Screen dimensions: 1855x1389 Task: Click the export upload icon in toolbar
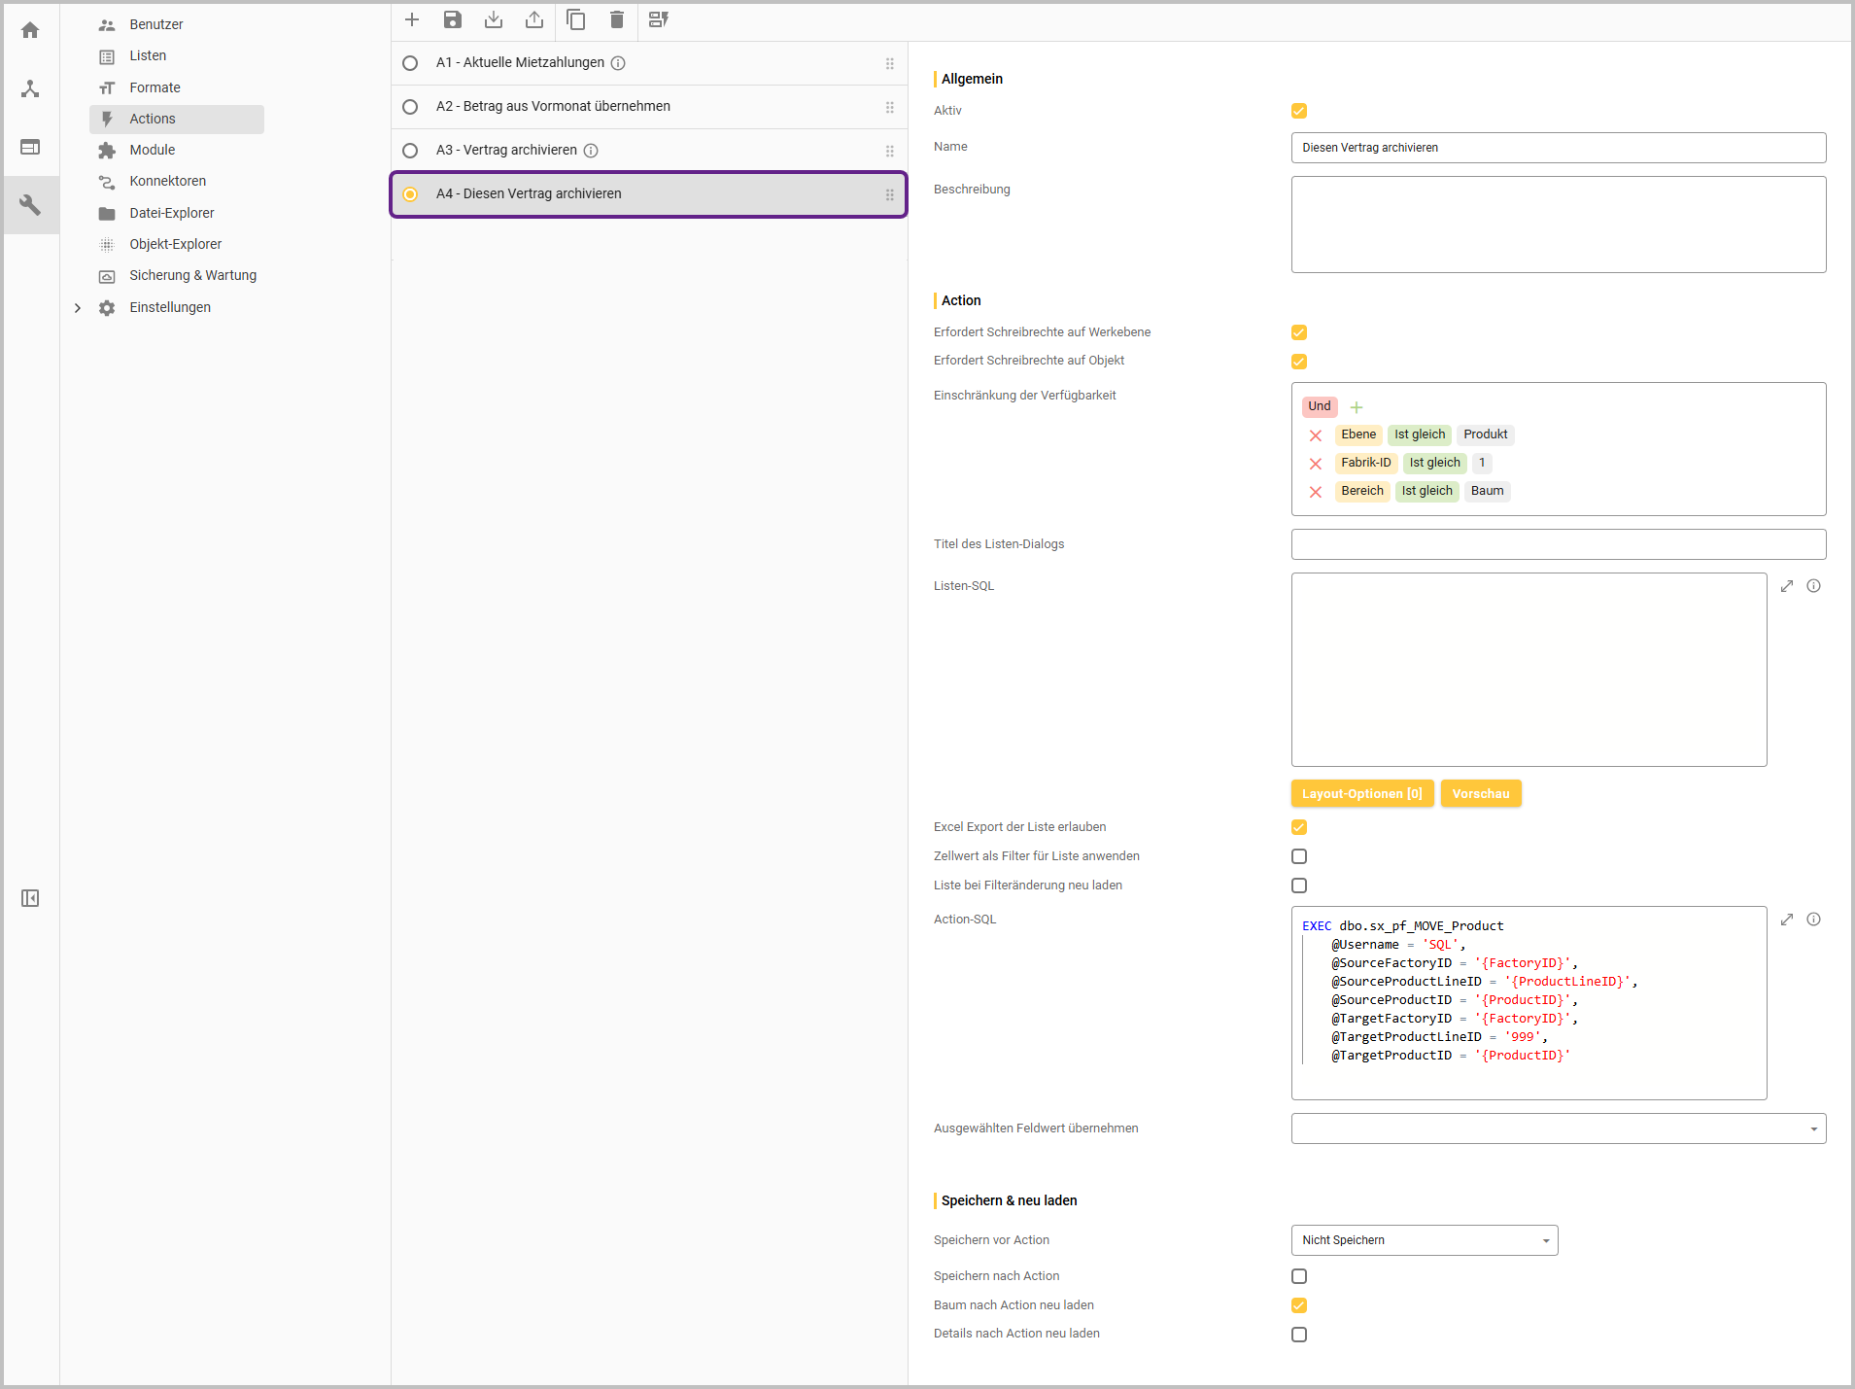(x=534, y=19)
